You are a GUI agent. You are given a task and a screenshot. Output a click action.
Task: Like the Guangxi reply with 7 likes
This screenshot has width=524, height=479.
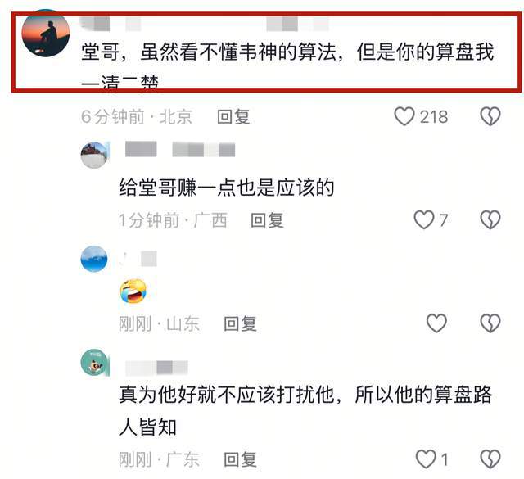[x=424, y=219]
